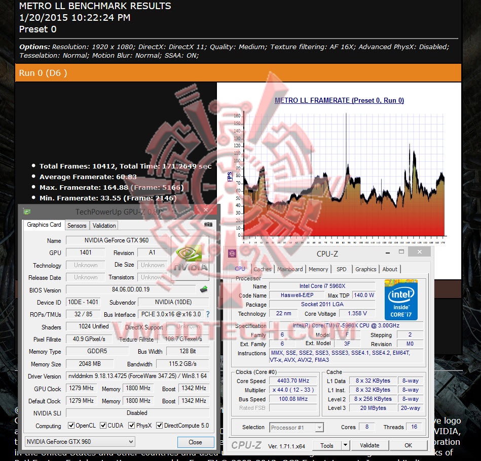This screenshot has width=481, height=461.
Task: Open the Mainboard tab
Action: click(290, 269)
